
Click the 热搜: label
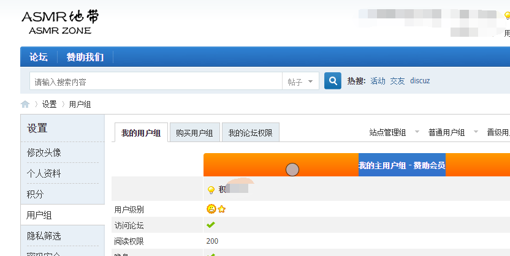click(x=357, y=81)
